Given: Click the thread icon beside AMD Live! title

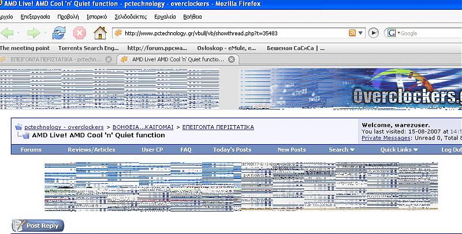Looking at the screenshot, I should (26, 135).
